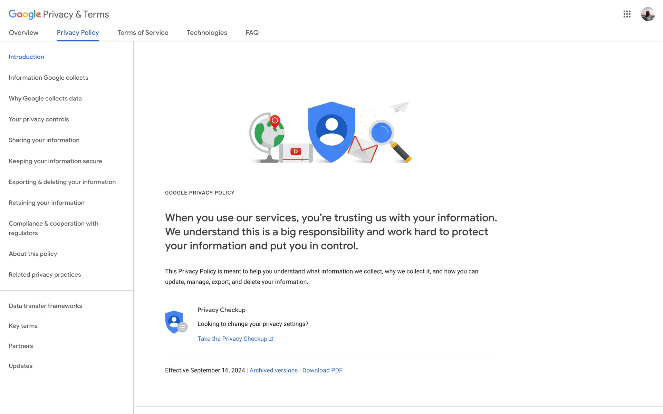
Task: Jump to Information Google collects section
Action: [x=48, y=78]
